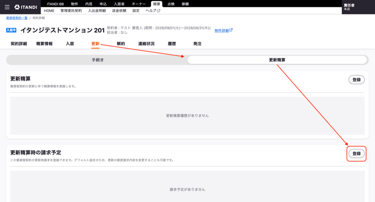Open ヘルプ external link
Image resolution: width=375 pixels, height=202 pixels.
153,11
